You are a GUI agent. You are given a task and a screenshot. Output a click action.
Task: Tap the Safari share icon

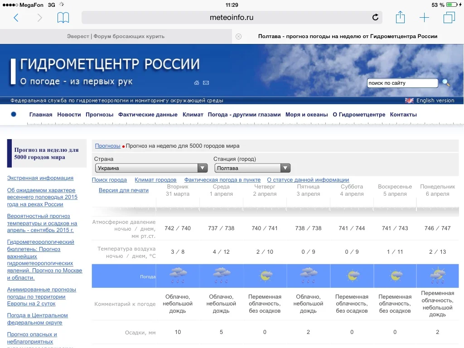point(401,17)
